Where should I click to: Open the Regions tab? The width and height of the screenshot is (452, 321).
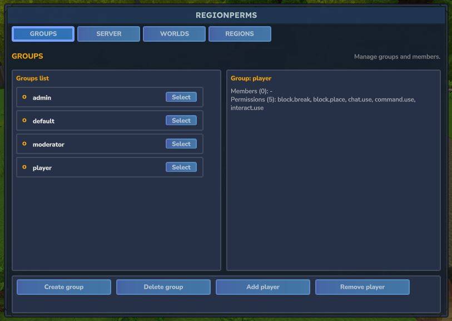(240, 34)
